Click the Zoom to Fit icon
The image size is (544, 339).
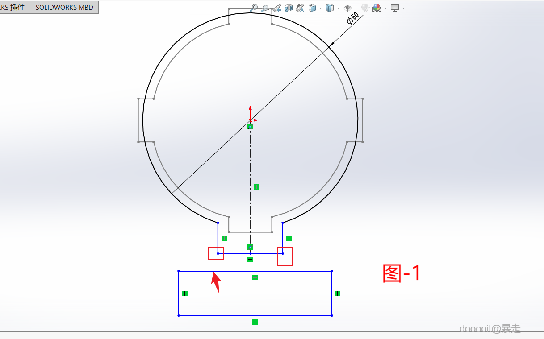(254, 8)
